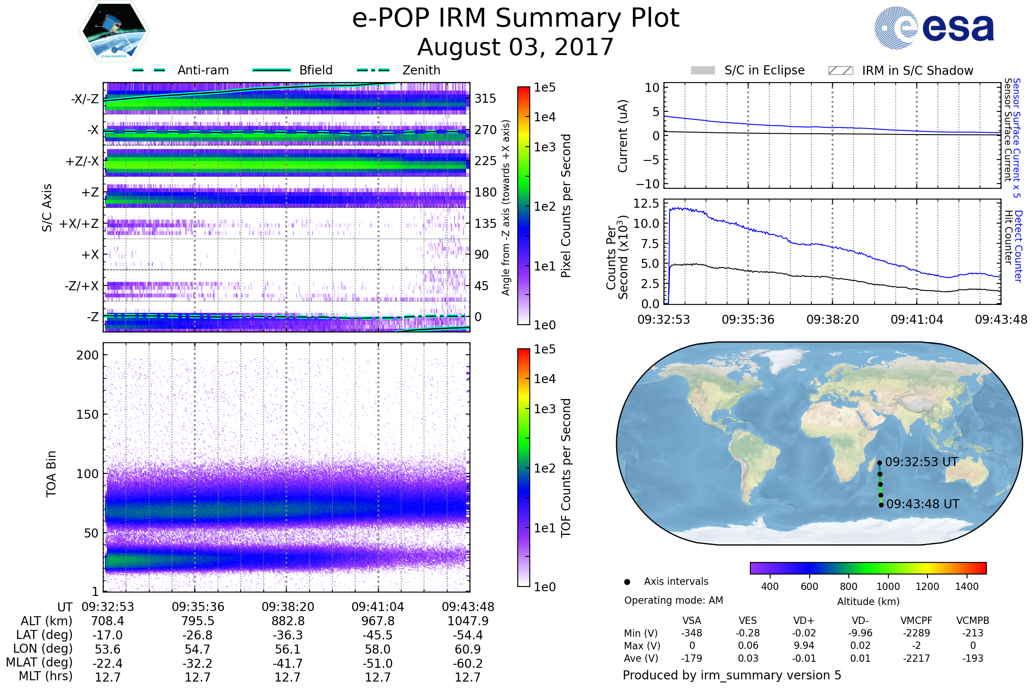Image resolution: width=1032 pixels, height=688 pixels.
Task: Click the Detect Counter blue axis label
Action: (1018, 246)
